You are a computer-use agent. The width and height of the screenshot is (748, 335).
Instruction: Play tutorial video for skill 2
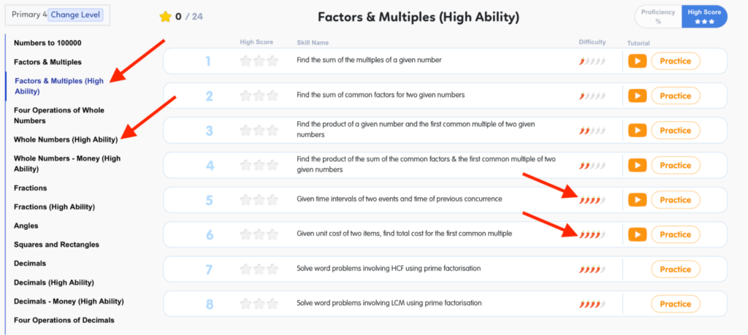[x=638, y=96]
